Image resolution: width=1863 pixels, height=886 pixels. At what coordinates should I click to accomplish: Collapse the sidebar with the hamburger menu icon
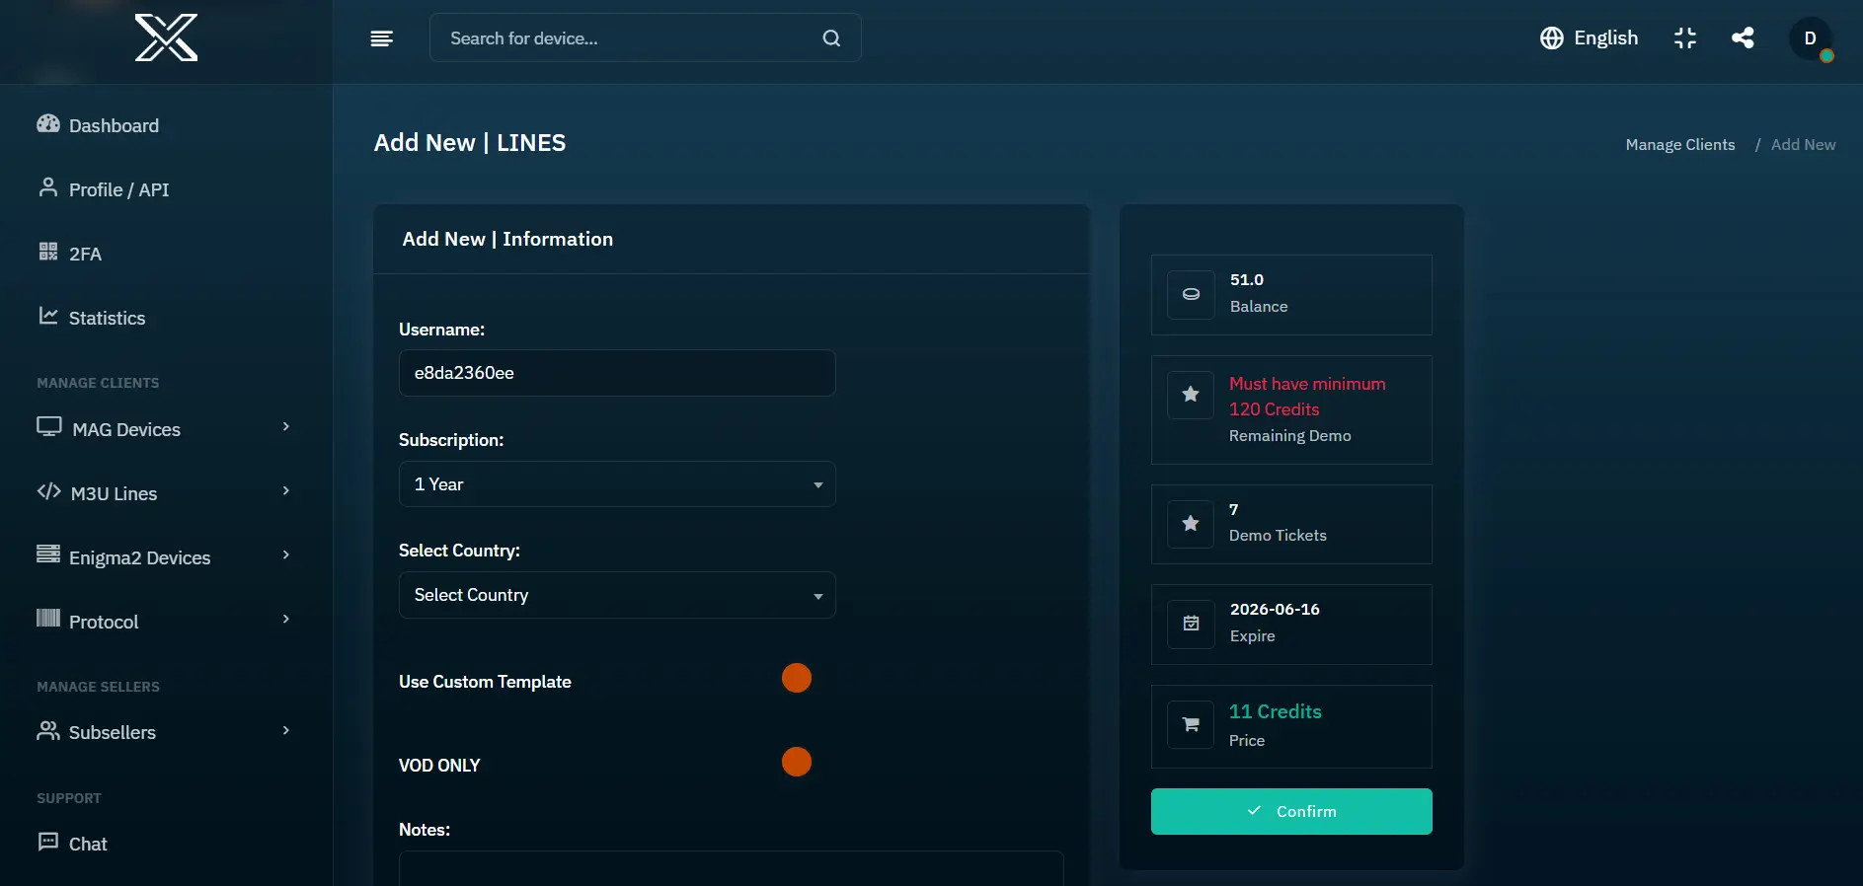coord(382,38)
